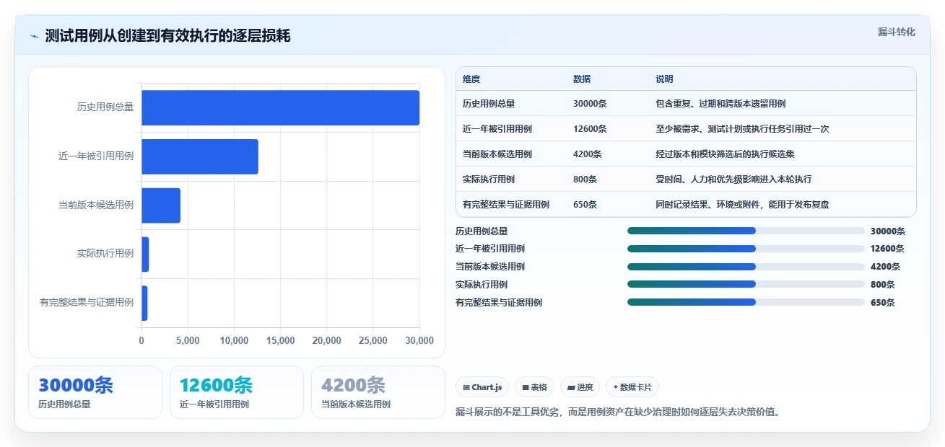Click the x-axis tick label 20,000
The image size is (945, 447).
[327, 340]
